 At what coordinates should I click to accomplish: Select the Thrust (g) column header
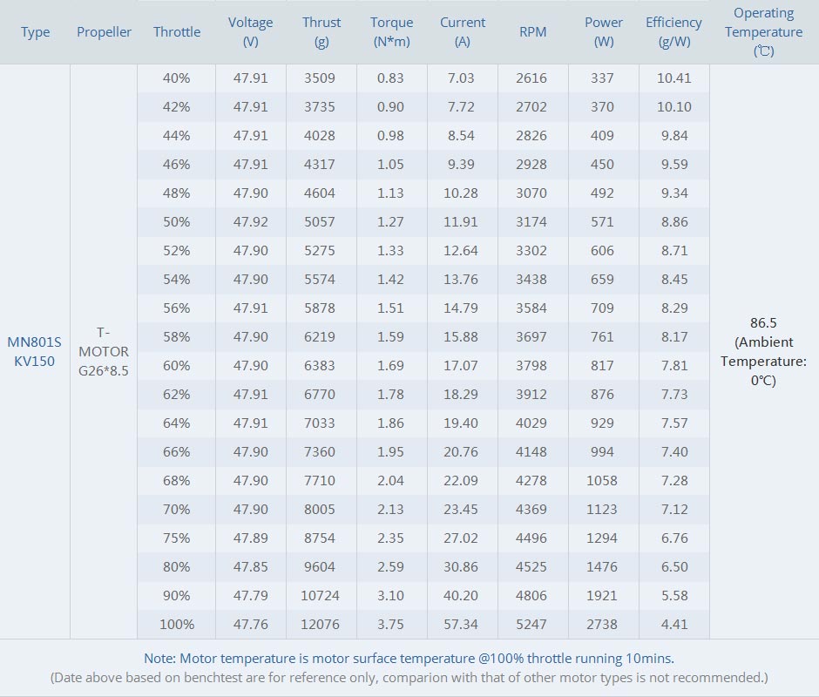322,32
